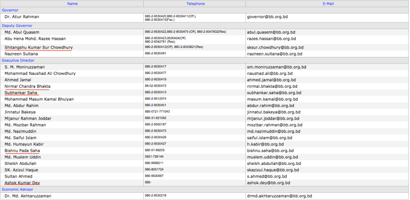Click the Economic Advisor section heading
410x200 pixels.
pyautogui.click(x=18, y=189)
